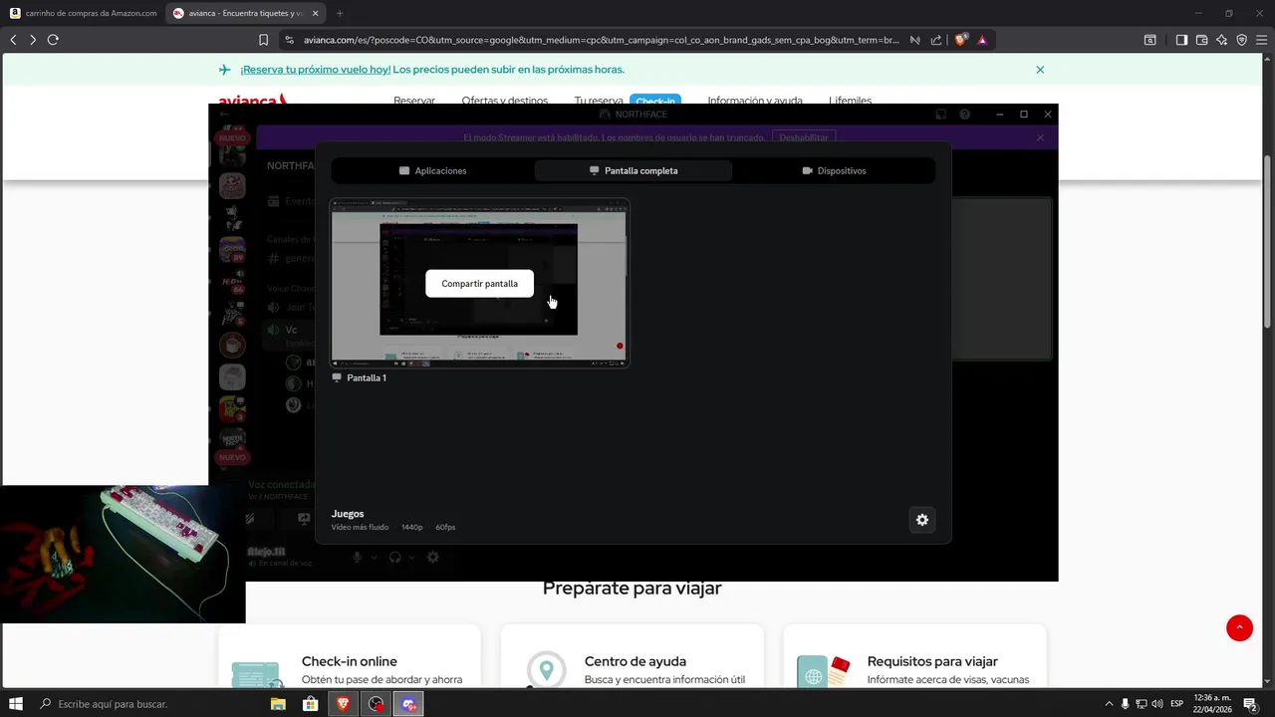Expand the headphones options chevron in Discord

click(413, 558)
